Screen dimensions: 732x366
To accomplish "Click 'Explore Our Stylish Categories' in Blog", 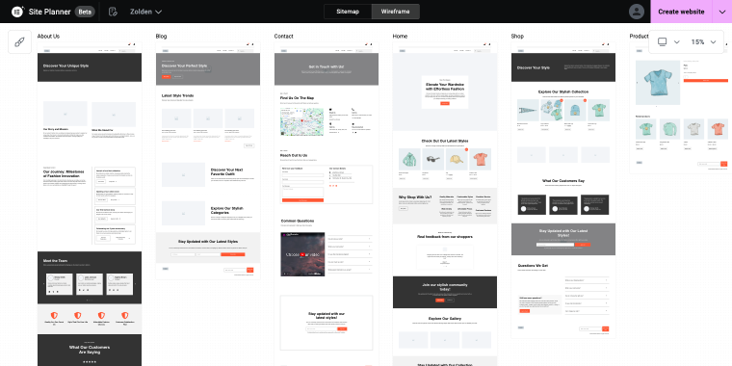I will 227,211.
